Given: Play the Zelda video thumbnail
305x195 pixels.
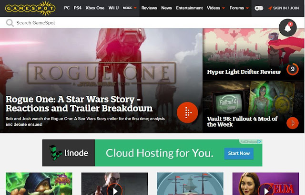Looking at the screenshot, I should tap(265, 184).
